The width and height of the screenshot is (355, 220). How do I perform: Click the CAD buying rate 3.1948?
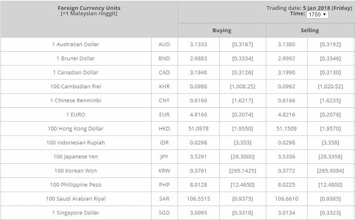pyautogui.click(x=199, y=72)
